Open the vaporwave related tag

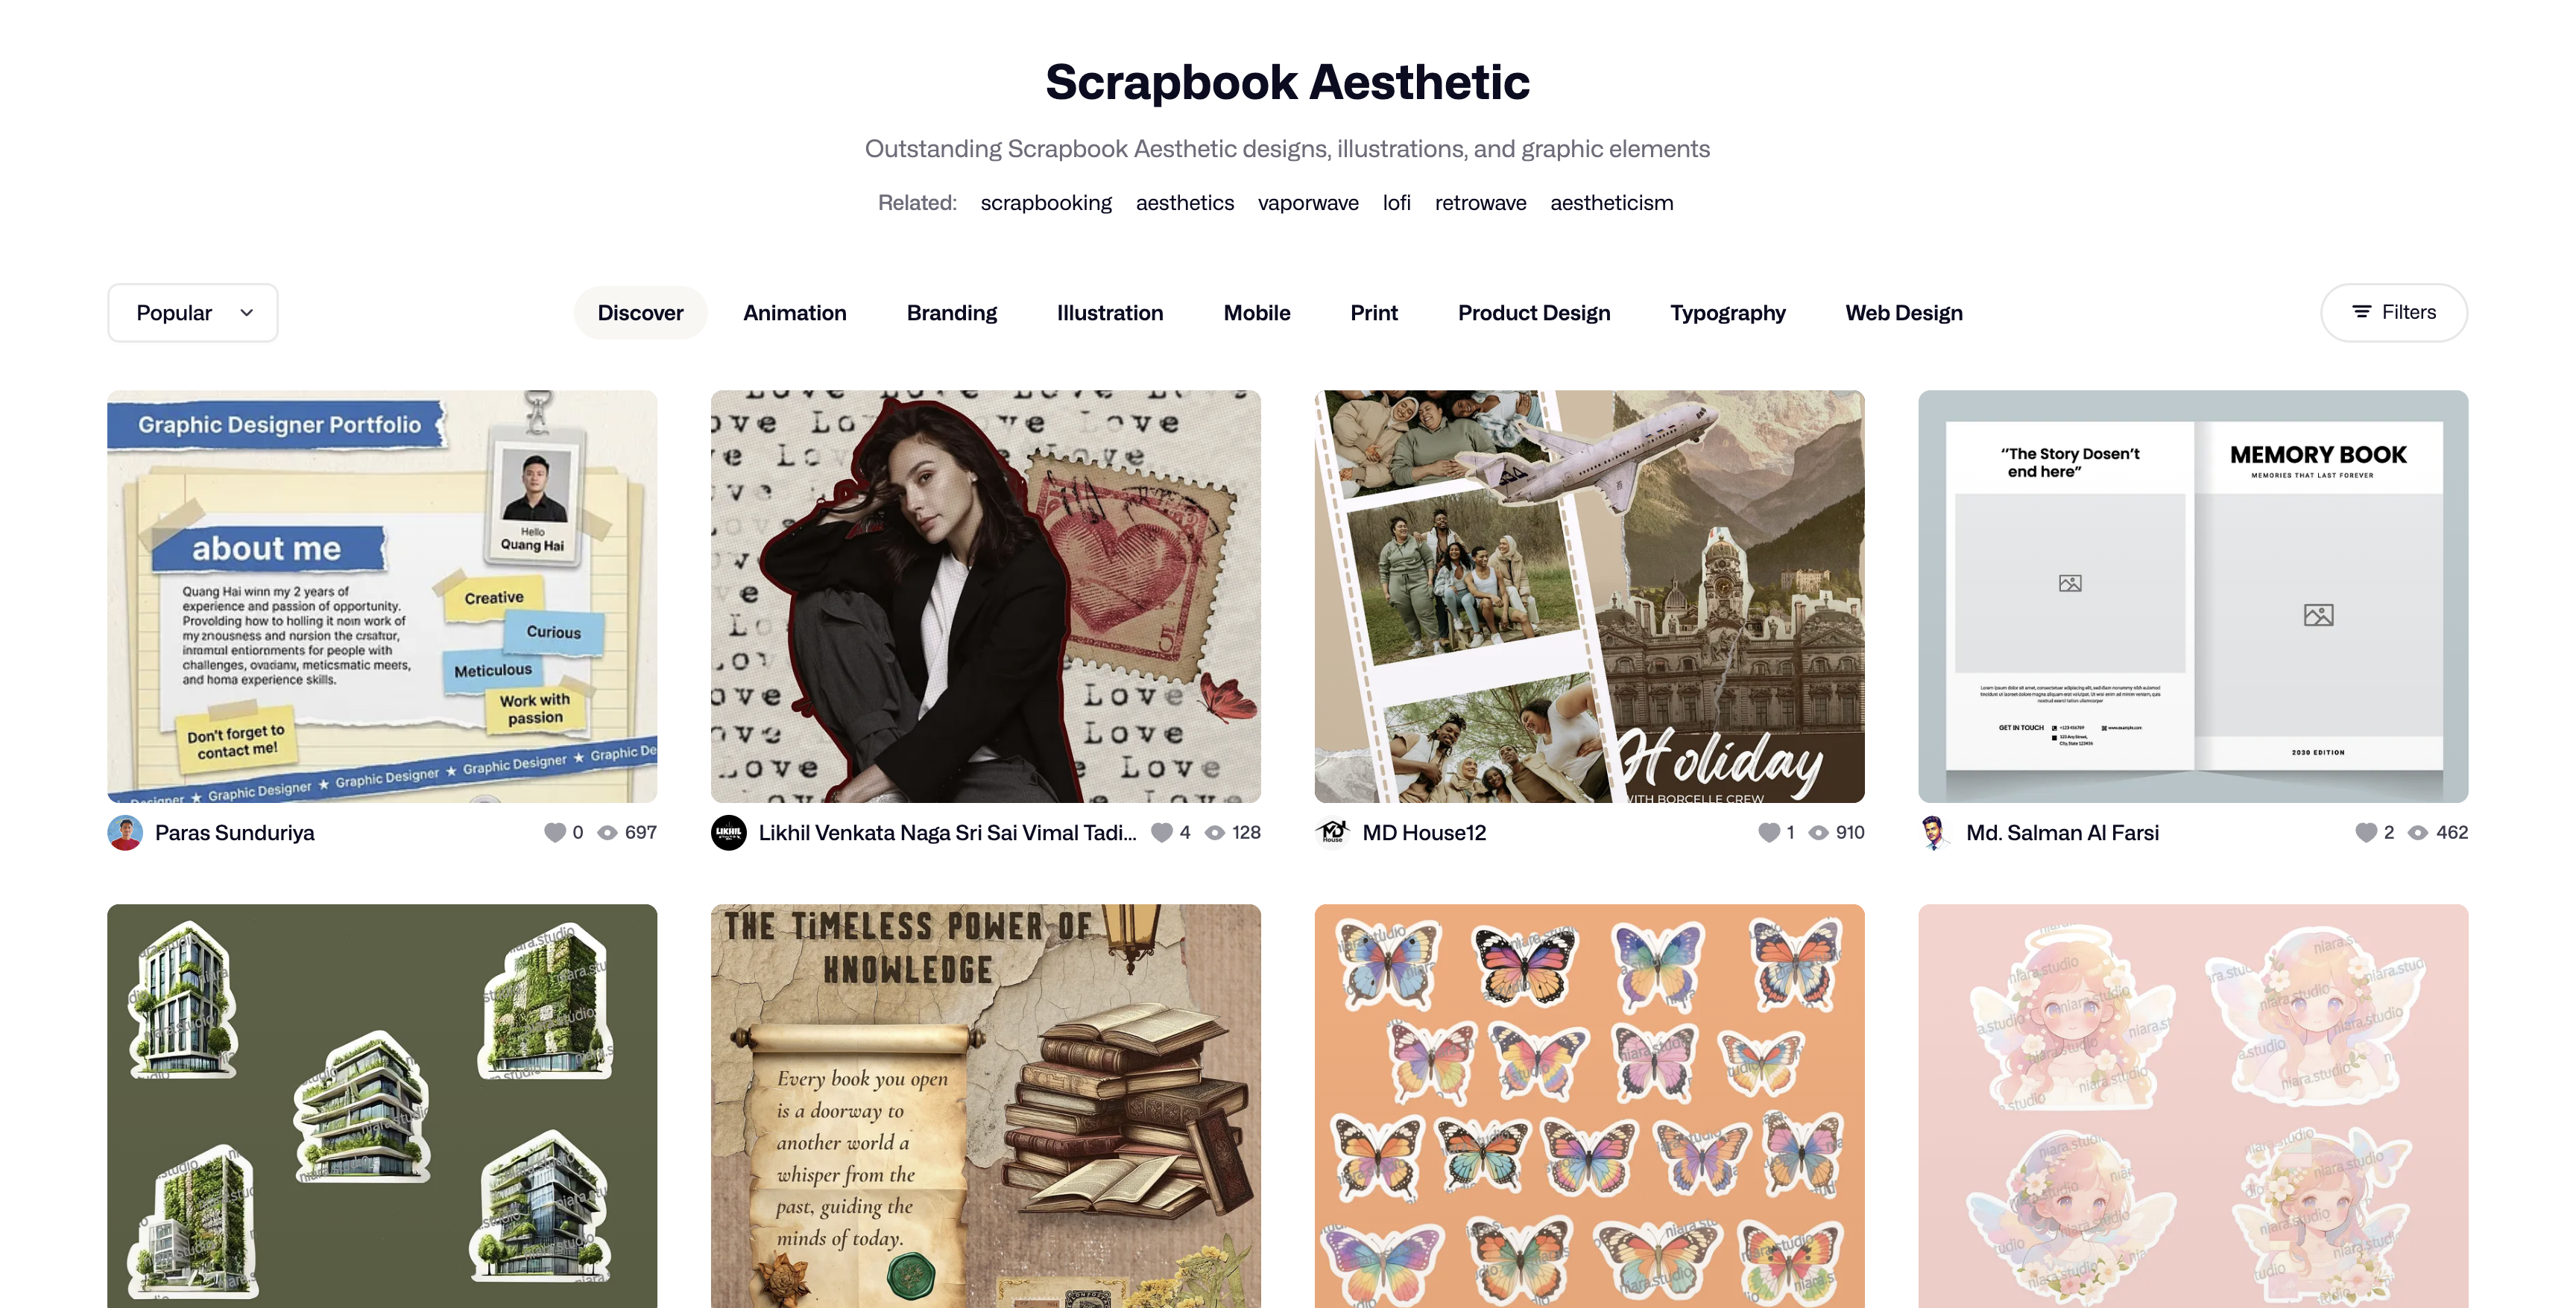[1308, 203]
